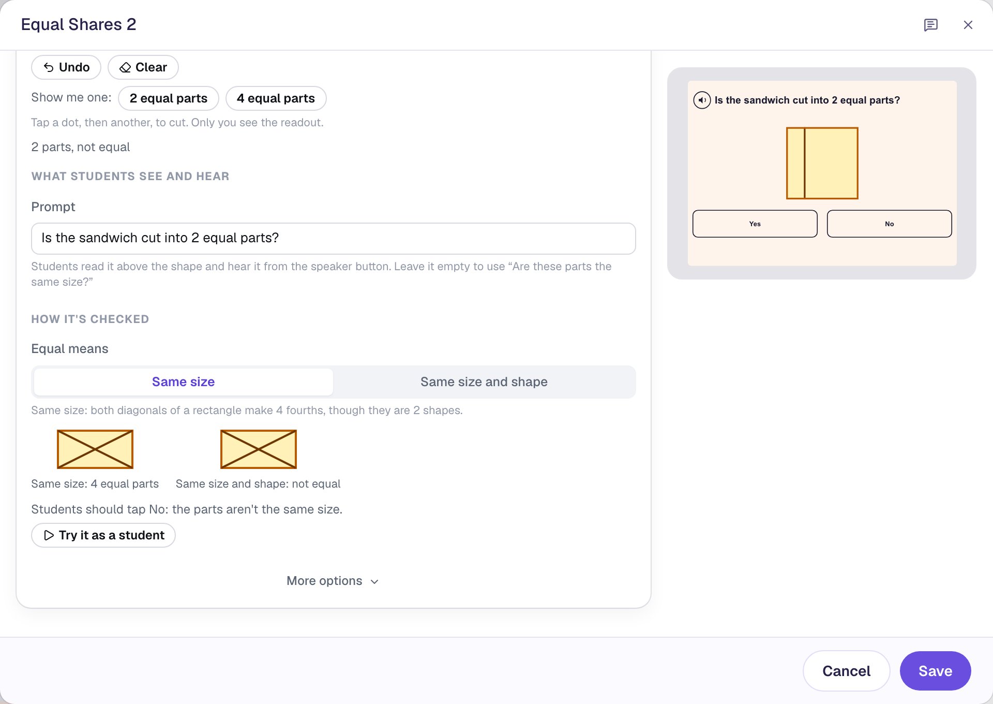Viewport: 993px width, 704px height.
Task: Switch to Same size and shape
Action: (x=484, y=382)
